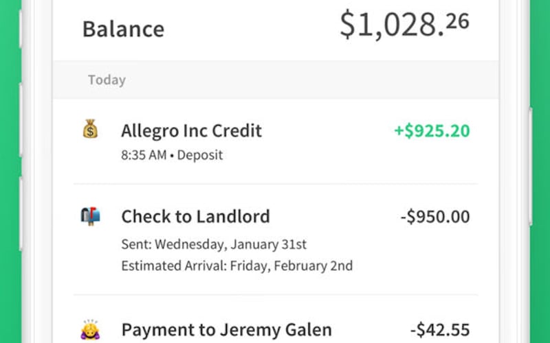
Task: Tap the $1,028.26 balance total
Action: (x=404, y=25)
